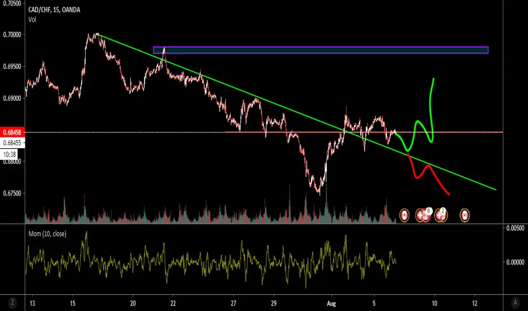Click date 27 on the time axis
This screenshot has height=311, width=528.
pos(233,303)
